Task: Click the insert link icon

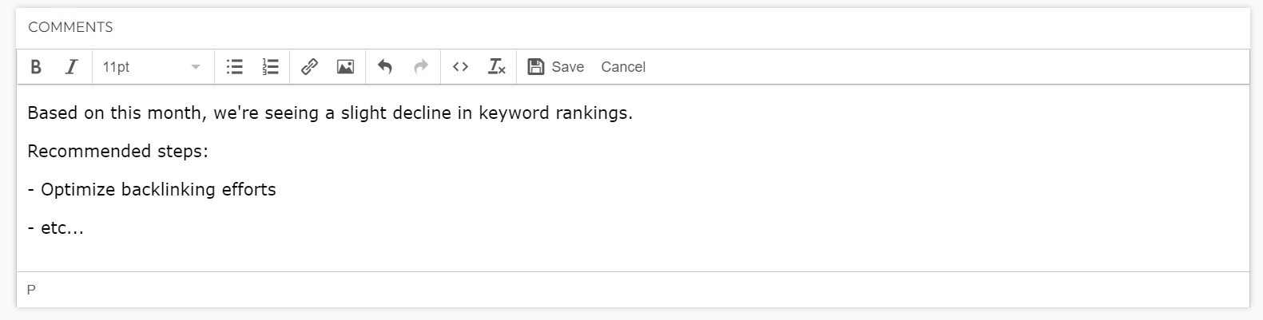Action: point(309,67)
